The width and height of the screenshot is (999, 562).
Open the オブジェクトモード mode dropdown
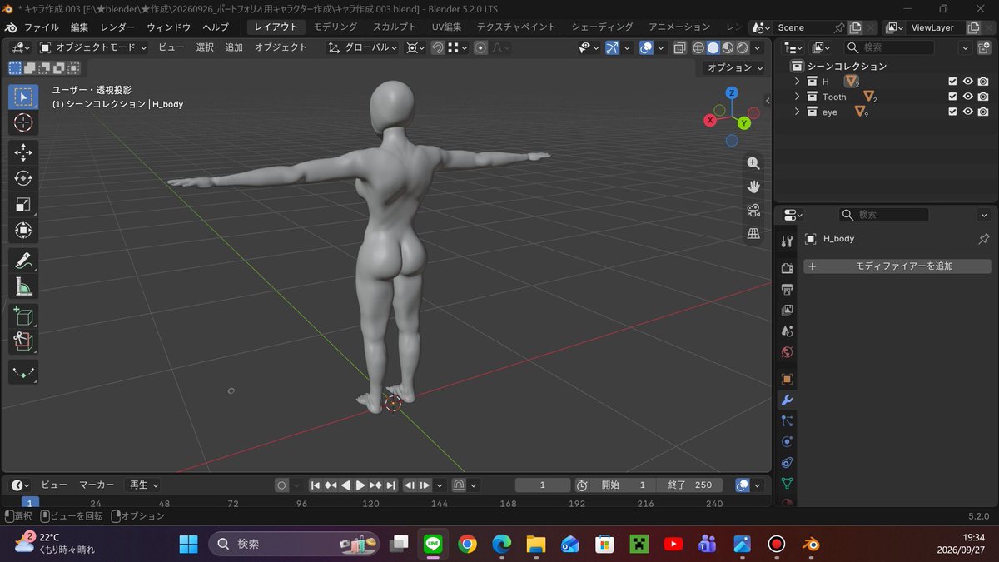pyautogui.click(x=93, y=47)
